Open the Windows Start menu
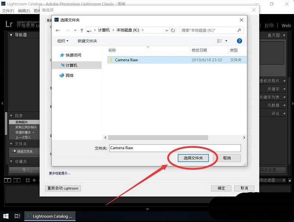The height and width of the screenshot is (222, 294). pos(6,216)
